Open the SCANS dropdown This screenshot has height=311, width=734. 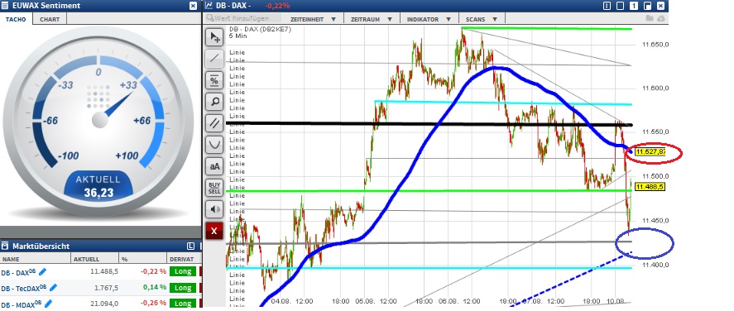(482, 19)
